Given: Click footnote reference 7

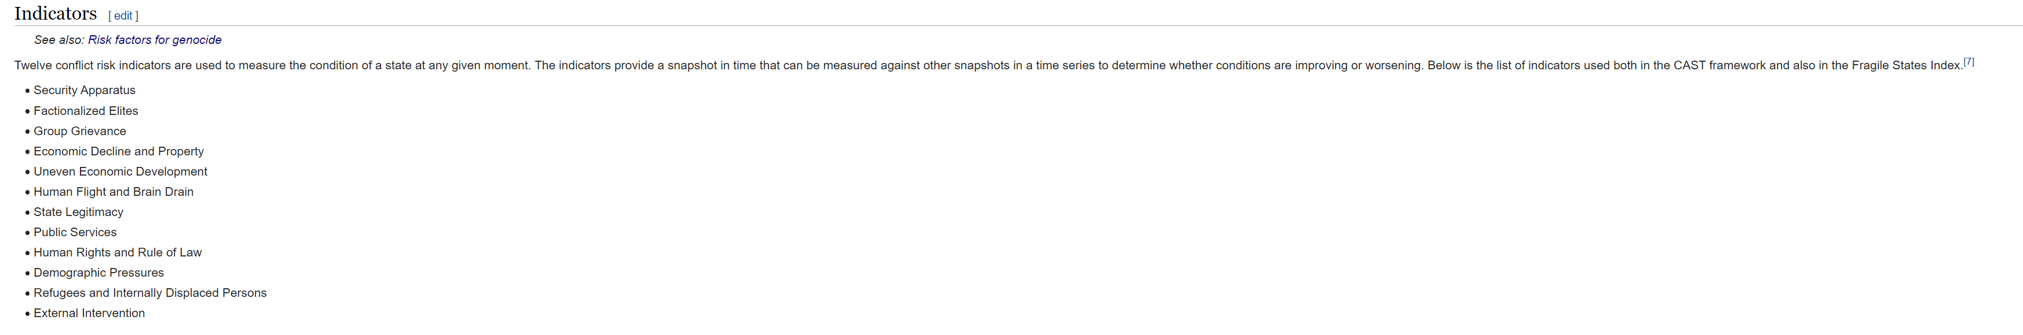Looking at the screenshot, I should coord(1968,62).
